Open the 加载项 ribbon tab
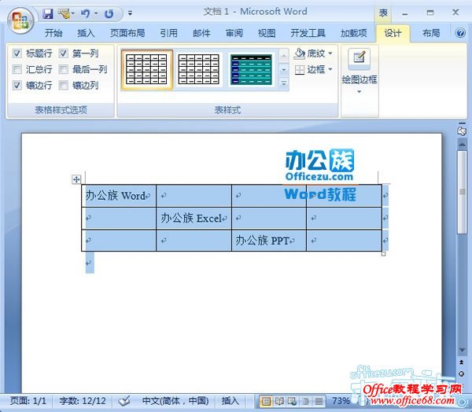This screenshot has width=472, height=412. (354, 33)
